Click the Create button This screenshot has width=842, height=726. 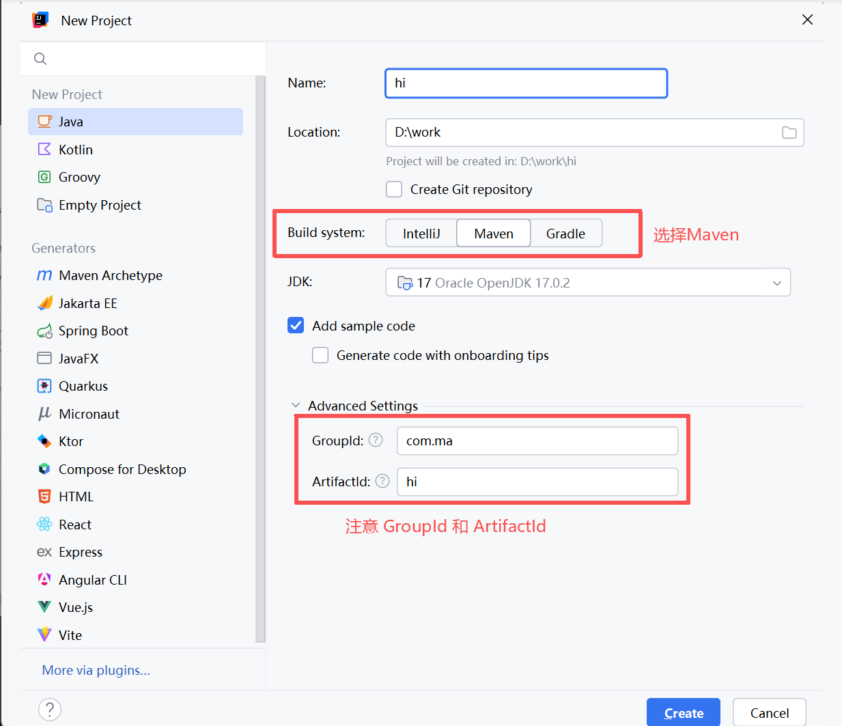point(684,712)
